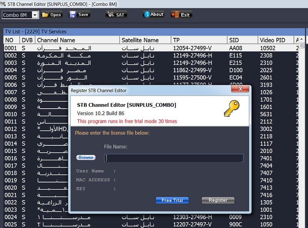Click Video PID value 5631
The height and width of the screenshot is (228, 308).
[266, 114]
